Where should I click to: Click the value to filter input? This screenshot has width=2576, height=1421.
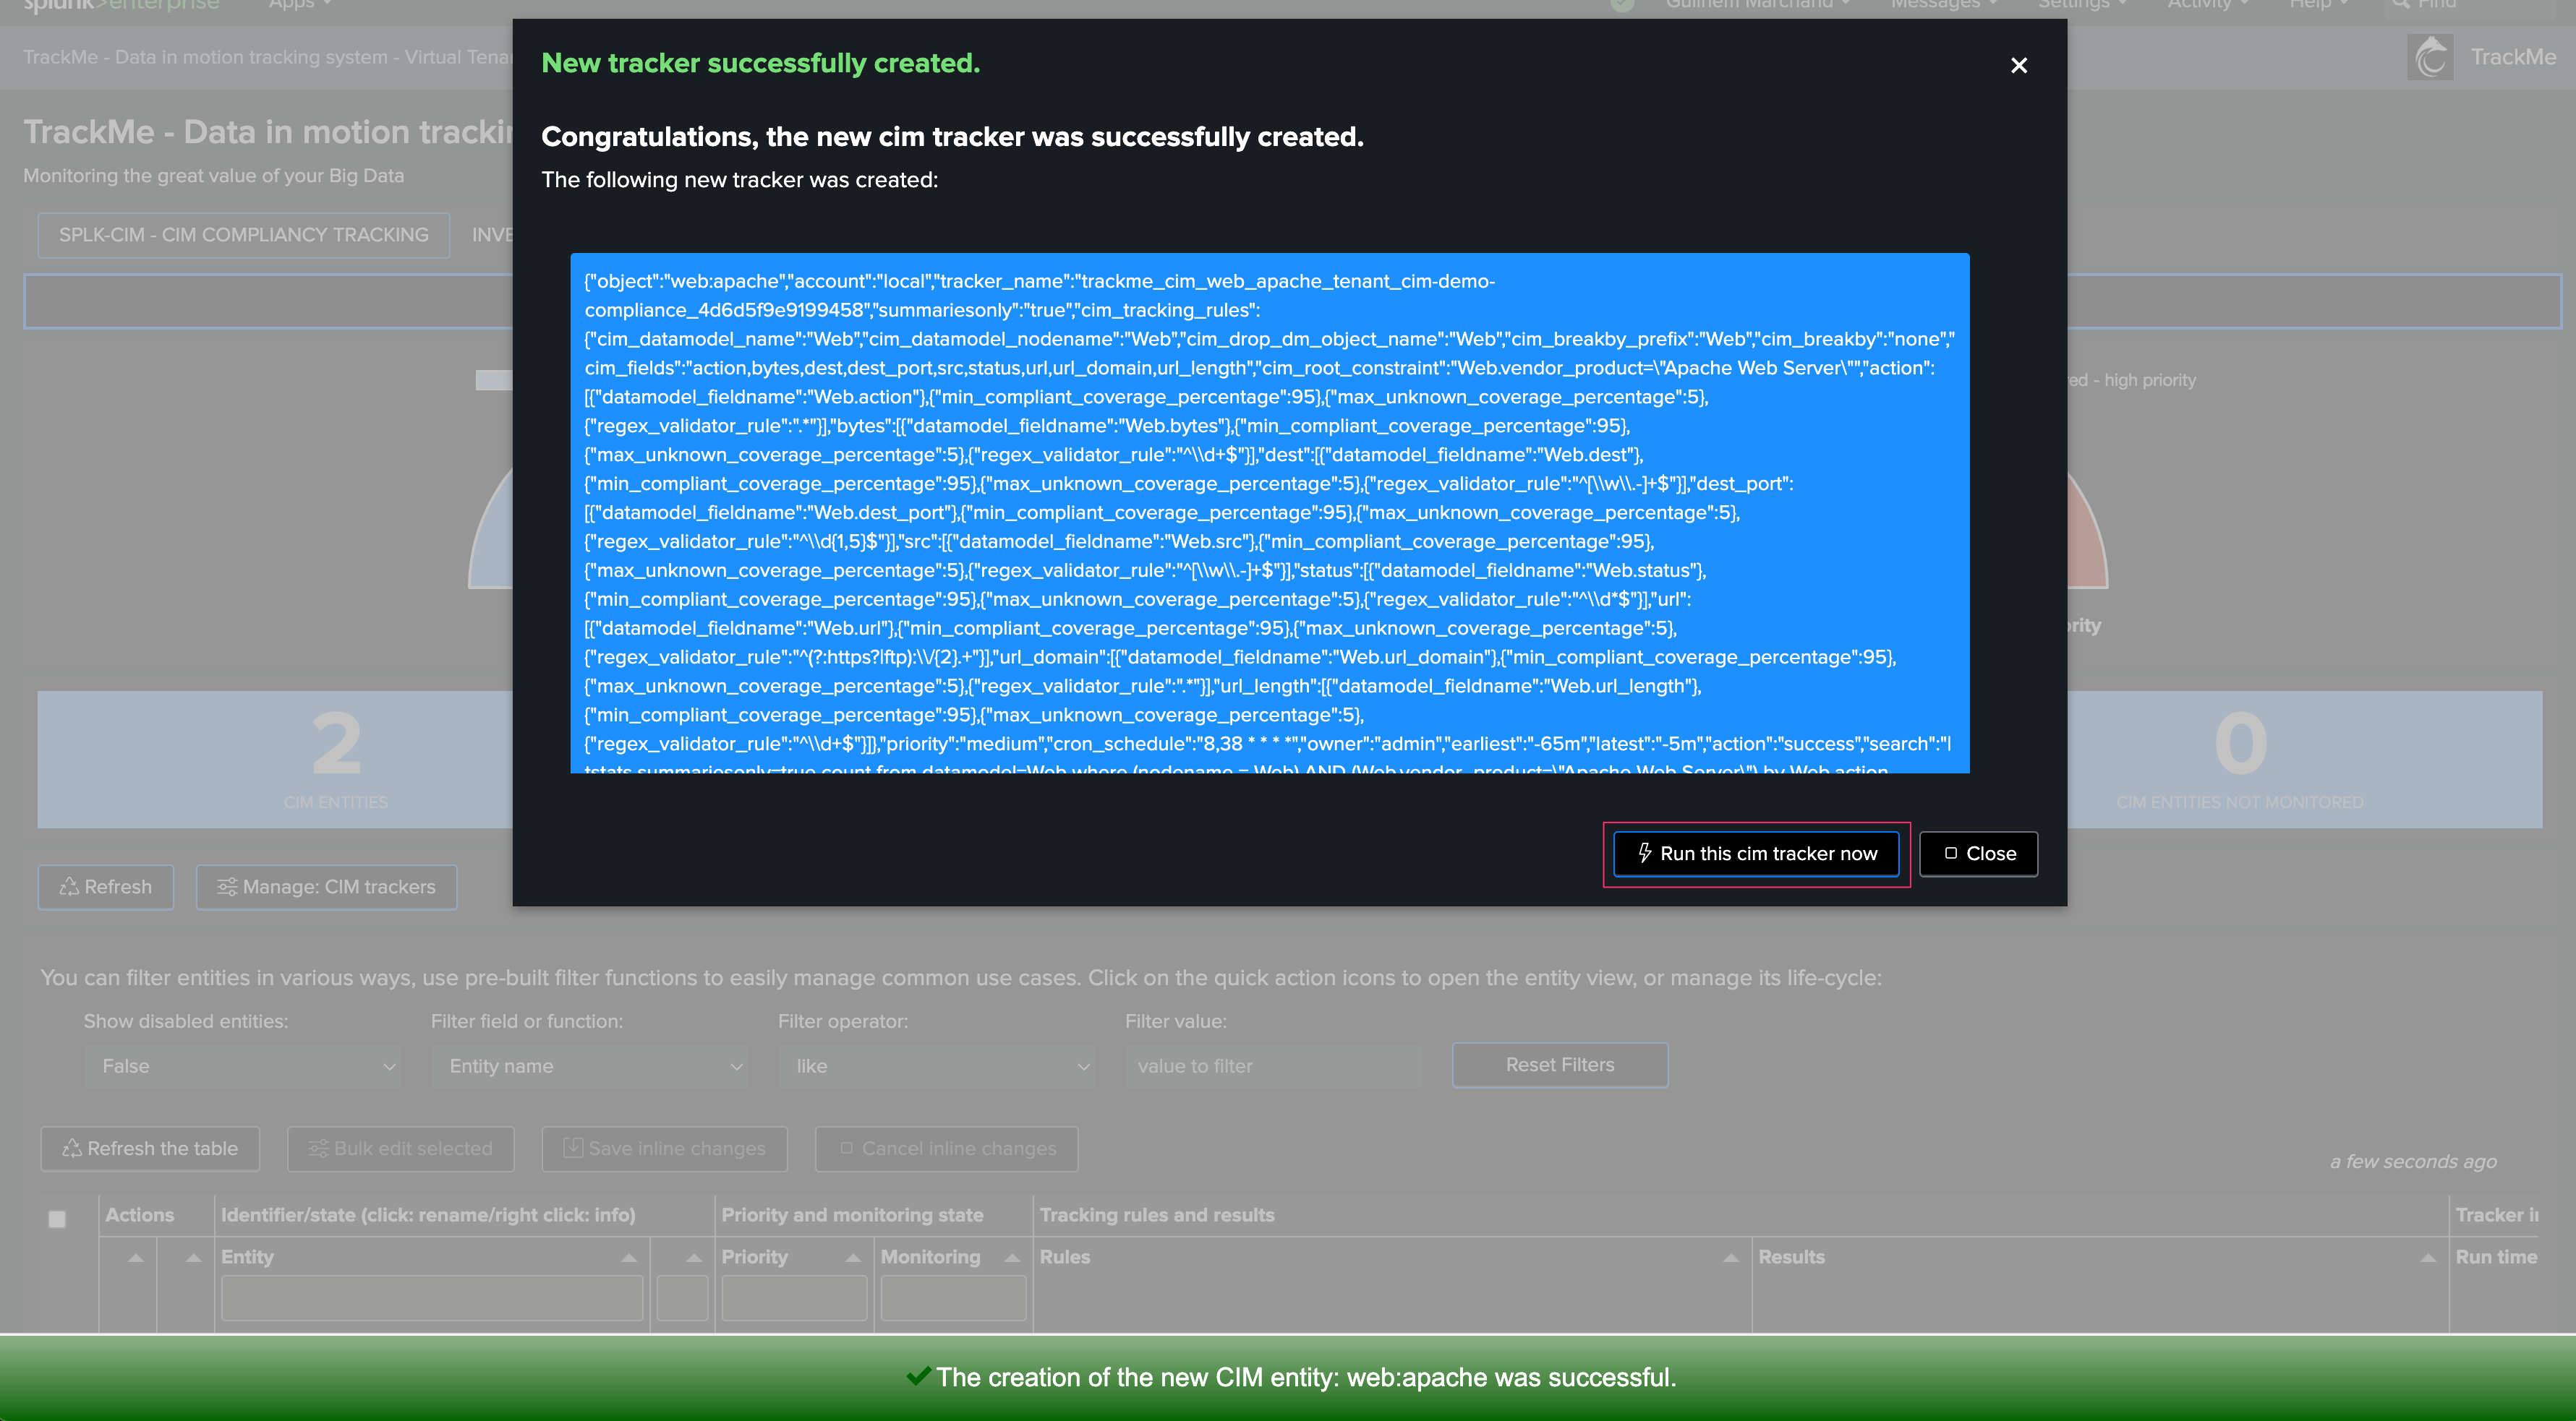[x=1273, y=1066]
